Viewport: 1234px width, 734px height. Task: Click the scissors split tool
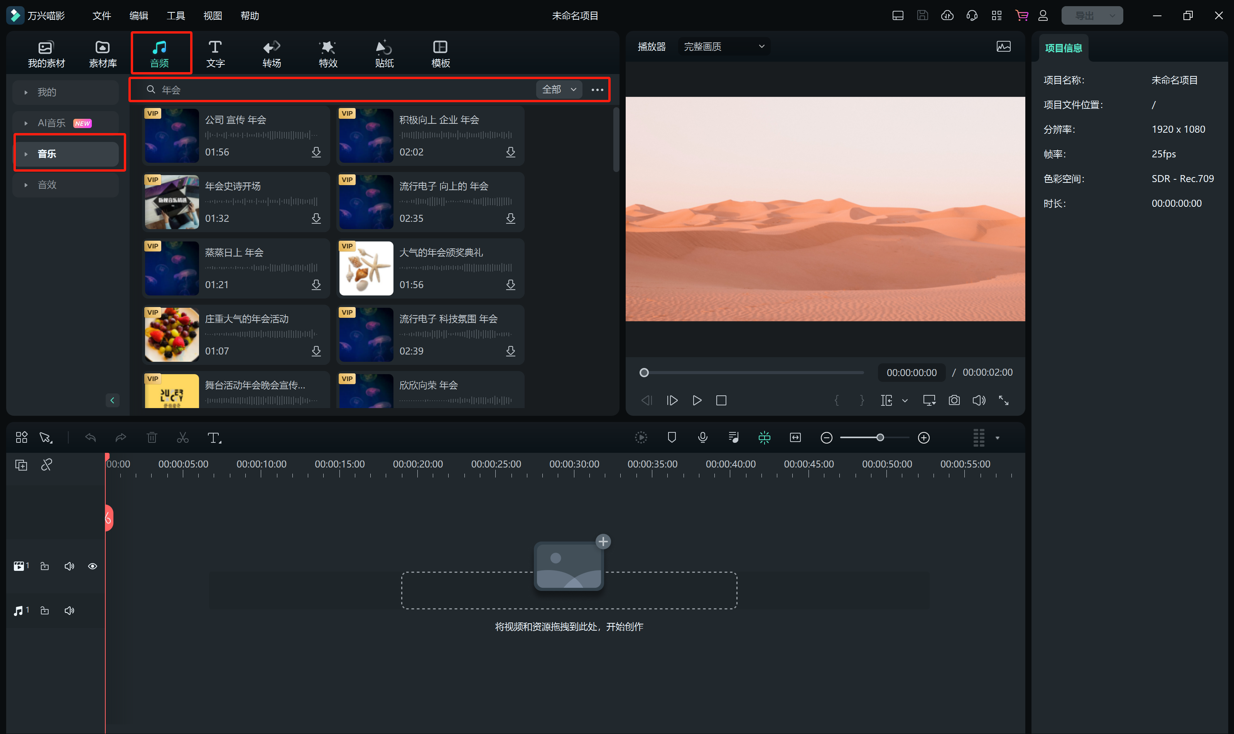pyautogui.click(x=182, y=438)
